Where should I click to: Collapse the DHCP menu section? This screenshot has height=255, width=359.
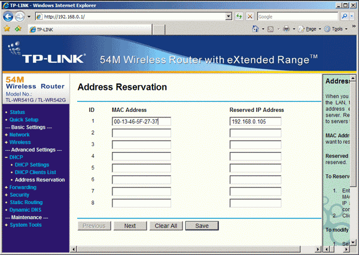click(16, 157)
